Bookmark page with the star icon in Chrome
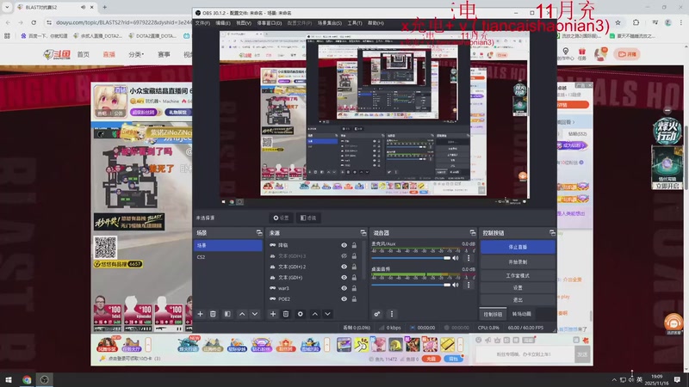689x387 pixels. (x=618, y=22)
